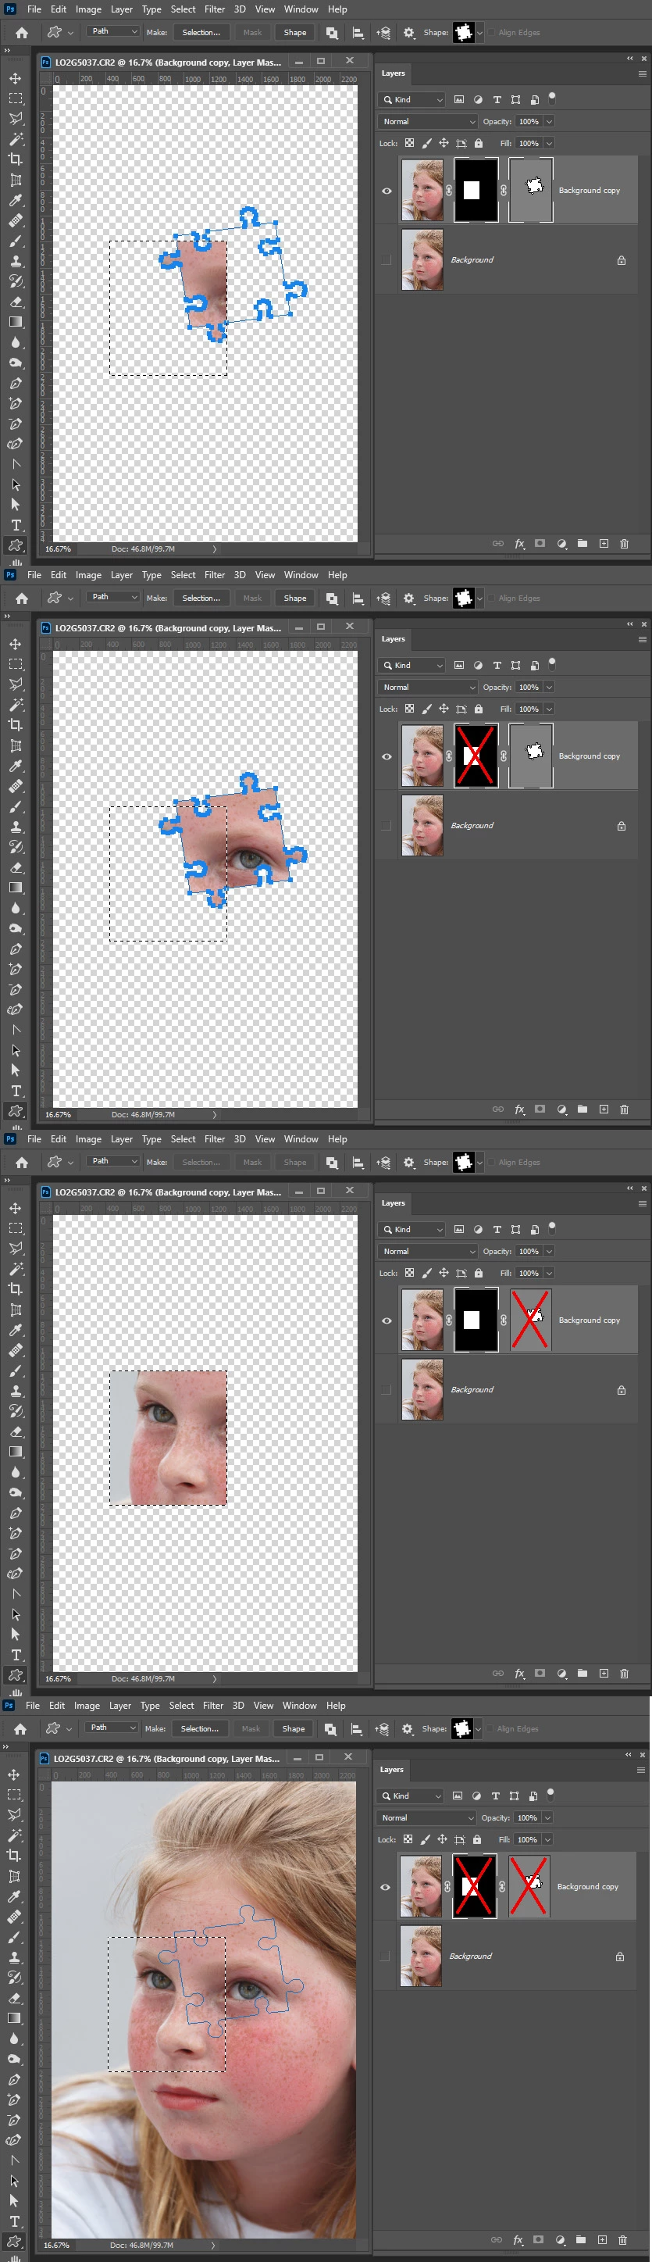
Task: Click Add layer mask icon in third screenshot
Action: [x=540, y=1673]
